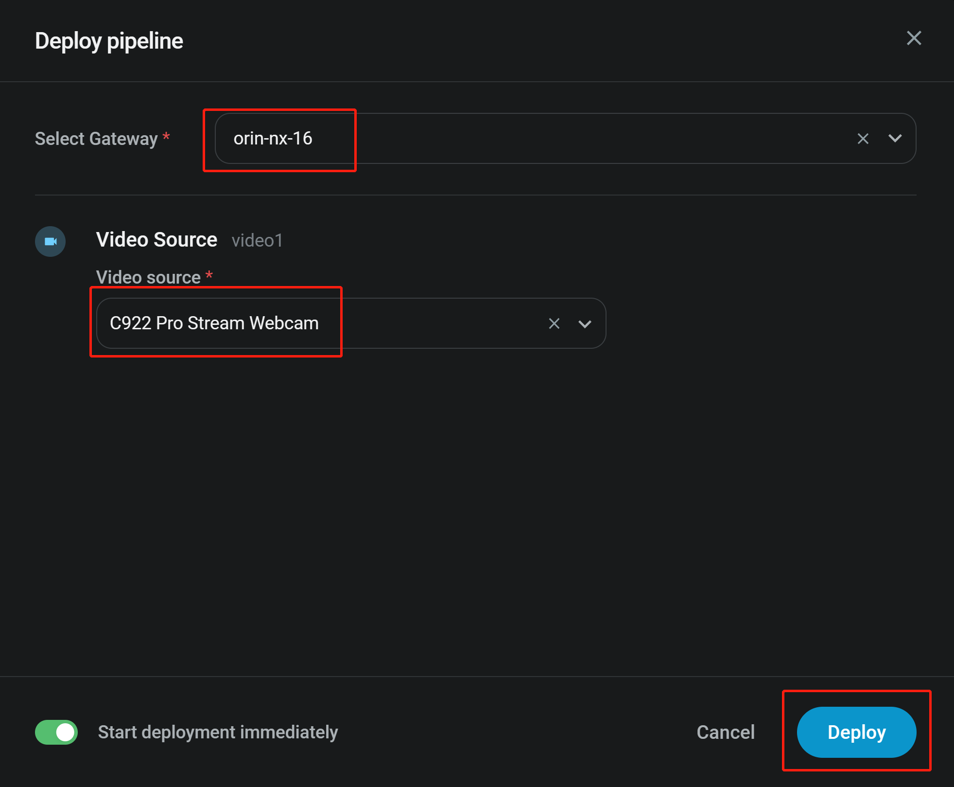Click the blue Deploy button
Screen dimensions: 954x787
856,732
